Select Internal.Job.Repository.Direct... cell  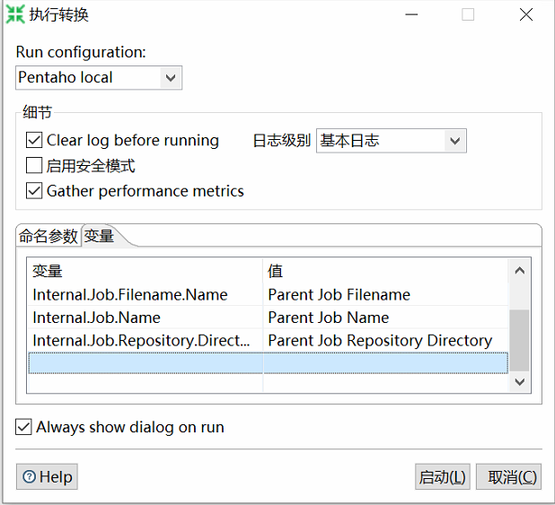145,341
